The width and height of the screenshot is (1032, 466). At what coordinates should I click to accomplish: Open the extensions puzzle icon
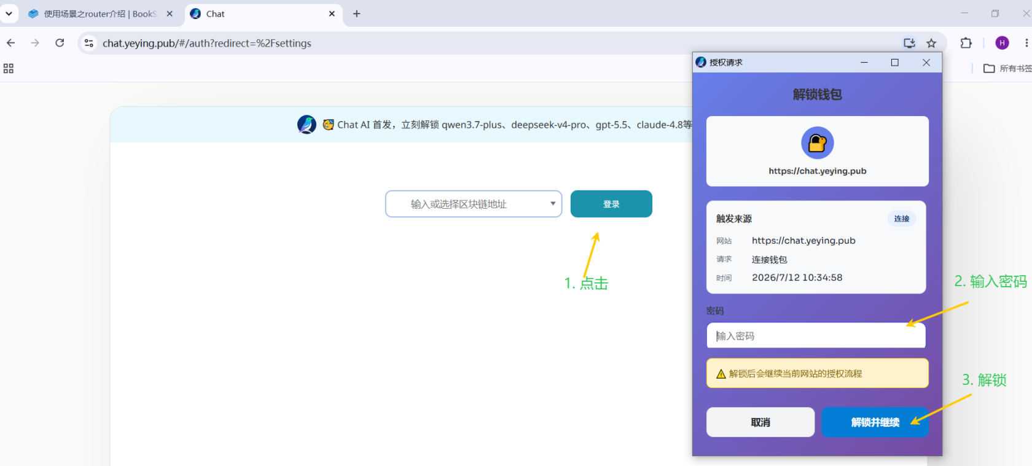(x=966, y=43)
